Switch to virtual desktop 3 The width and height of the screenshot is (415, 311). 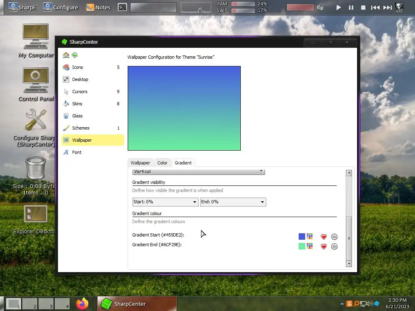(46, 304)
